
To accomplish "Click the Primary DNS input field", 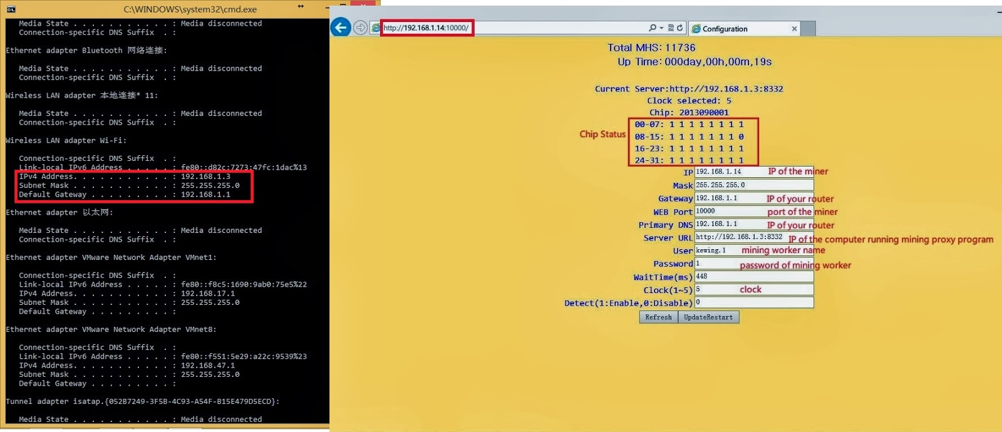I will 754,224.
